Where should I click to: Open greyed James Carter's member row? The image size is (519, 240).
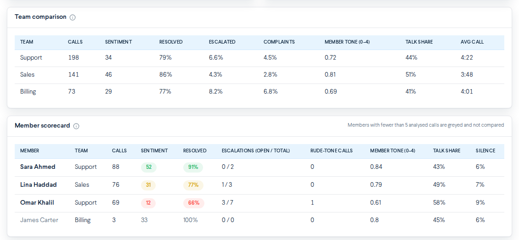coord(259,220)
